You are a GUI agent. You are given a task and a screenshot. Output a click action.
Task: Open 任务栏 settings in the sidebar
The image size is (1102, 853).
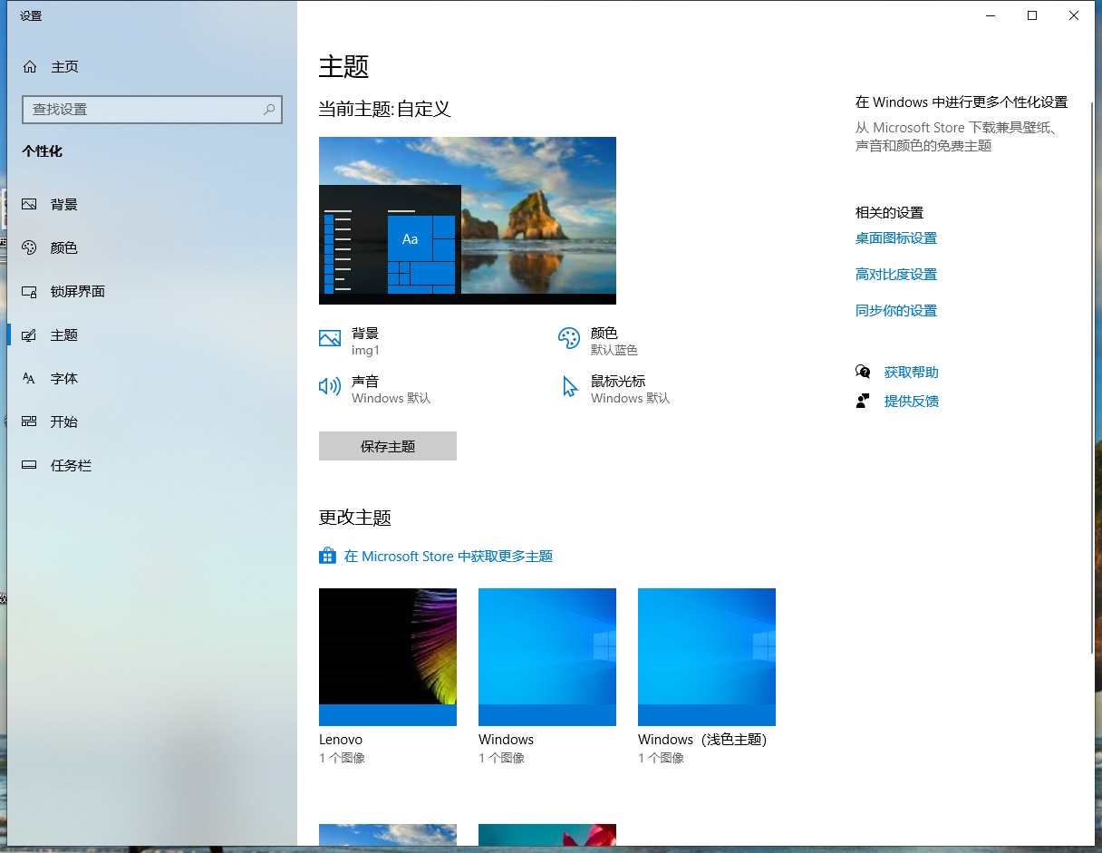(152, 466)
